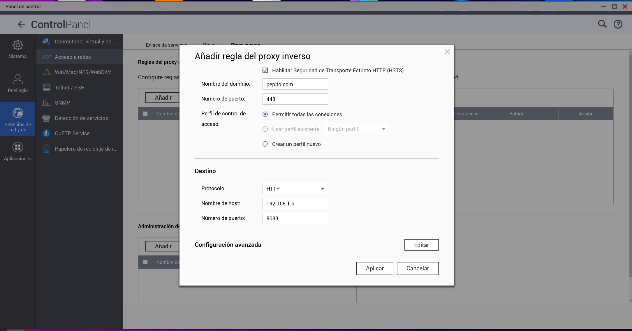Open the Telnet / SSH icon entry
The height and width of the screenshot is (331, 632).
47,87
